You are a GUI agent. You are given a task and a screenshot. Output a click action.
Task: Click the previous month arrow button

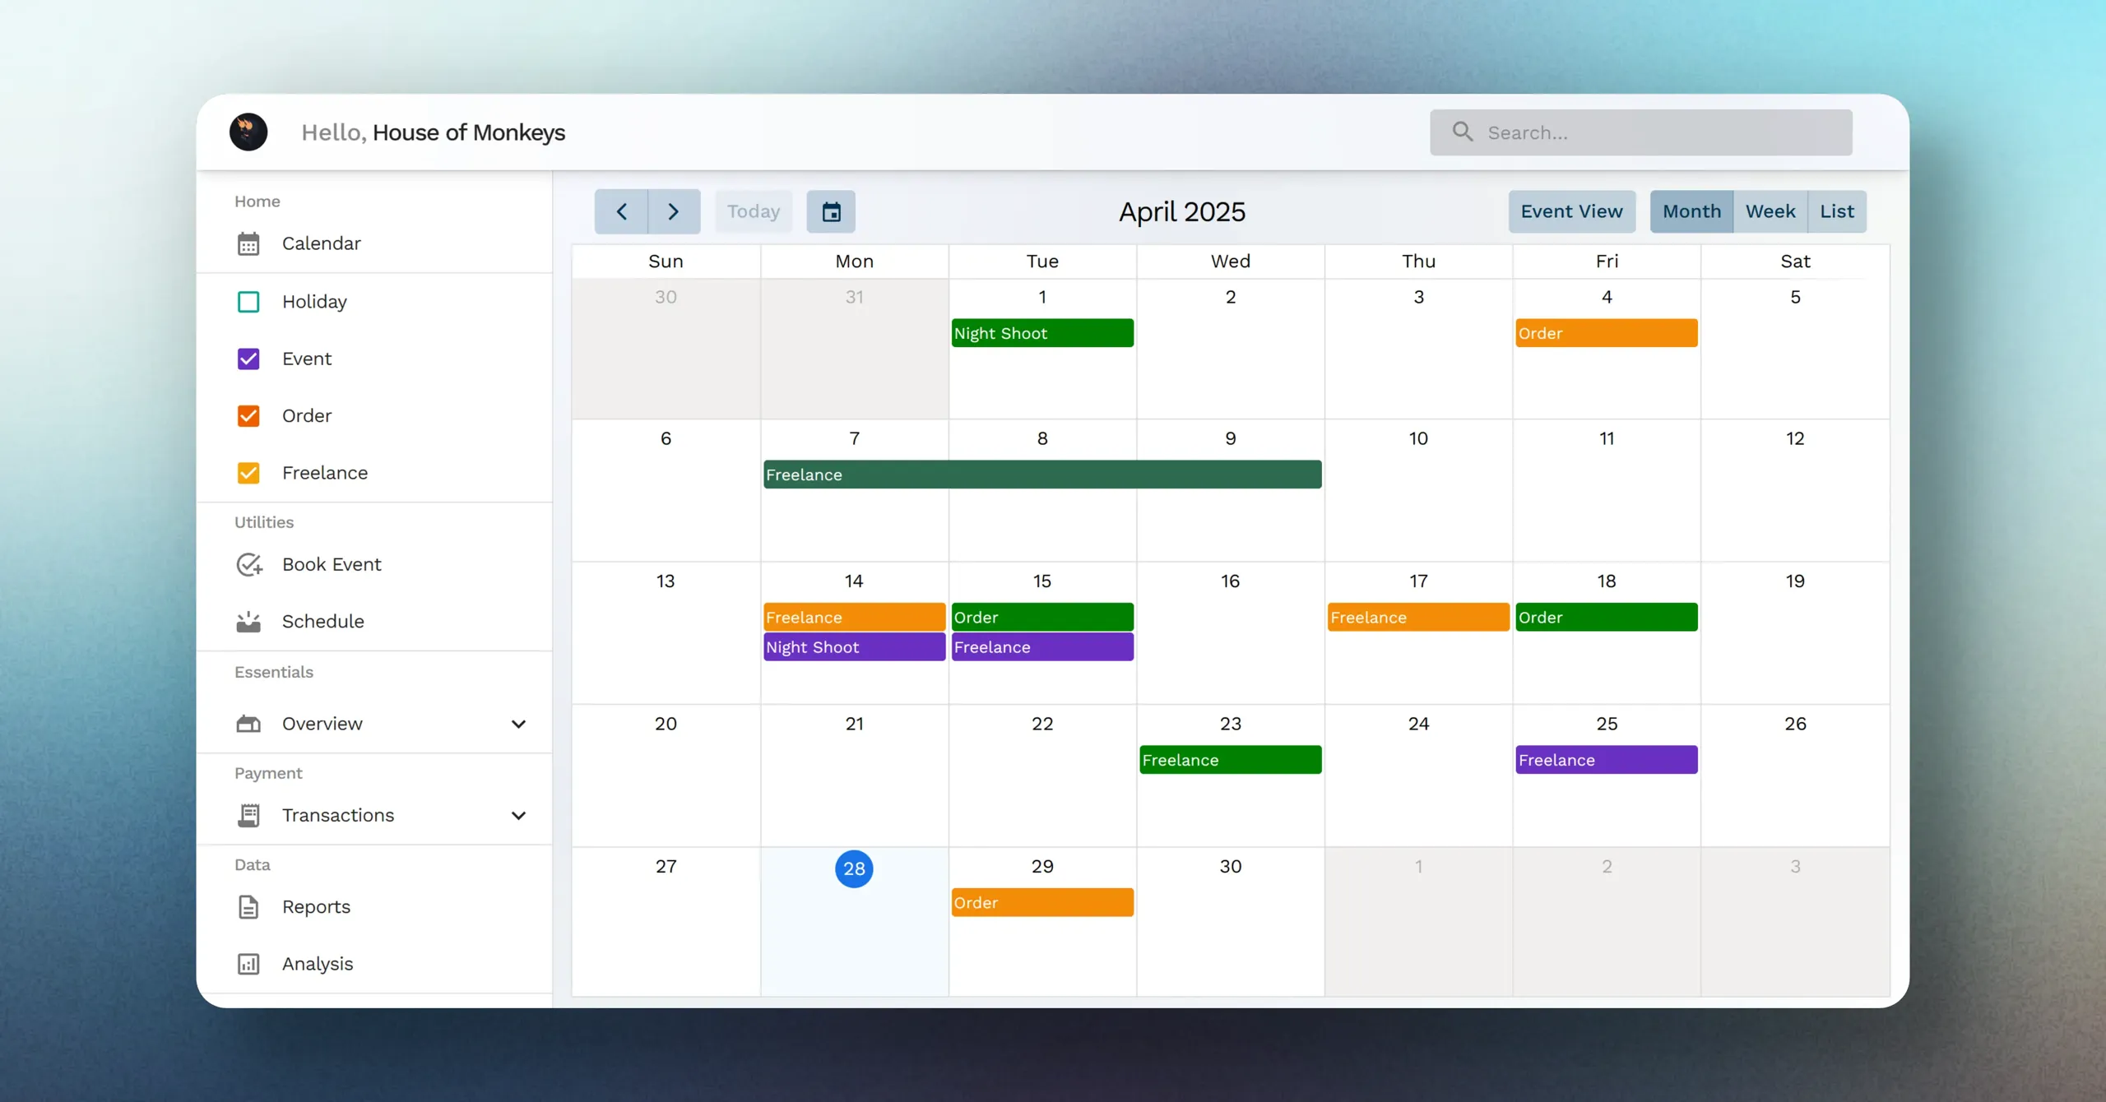pyautogui.click(x=621, y=211)
